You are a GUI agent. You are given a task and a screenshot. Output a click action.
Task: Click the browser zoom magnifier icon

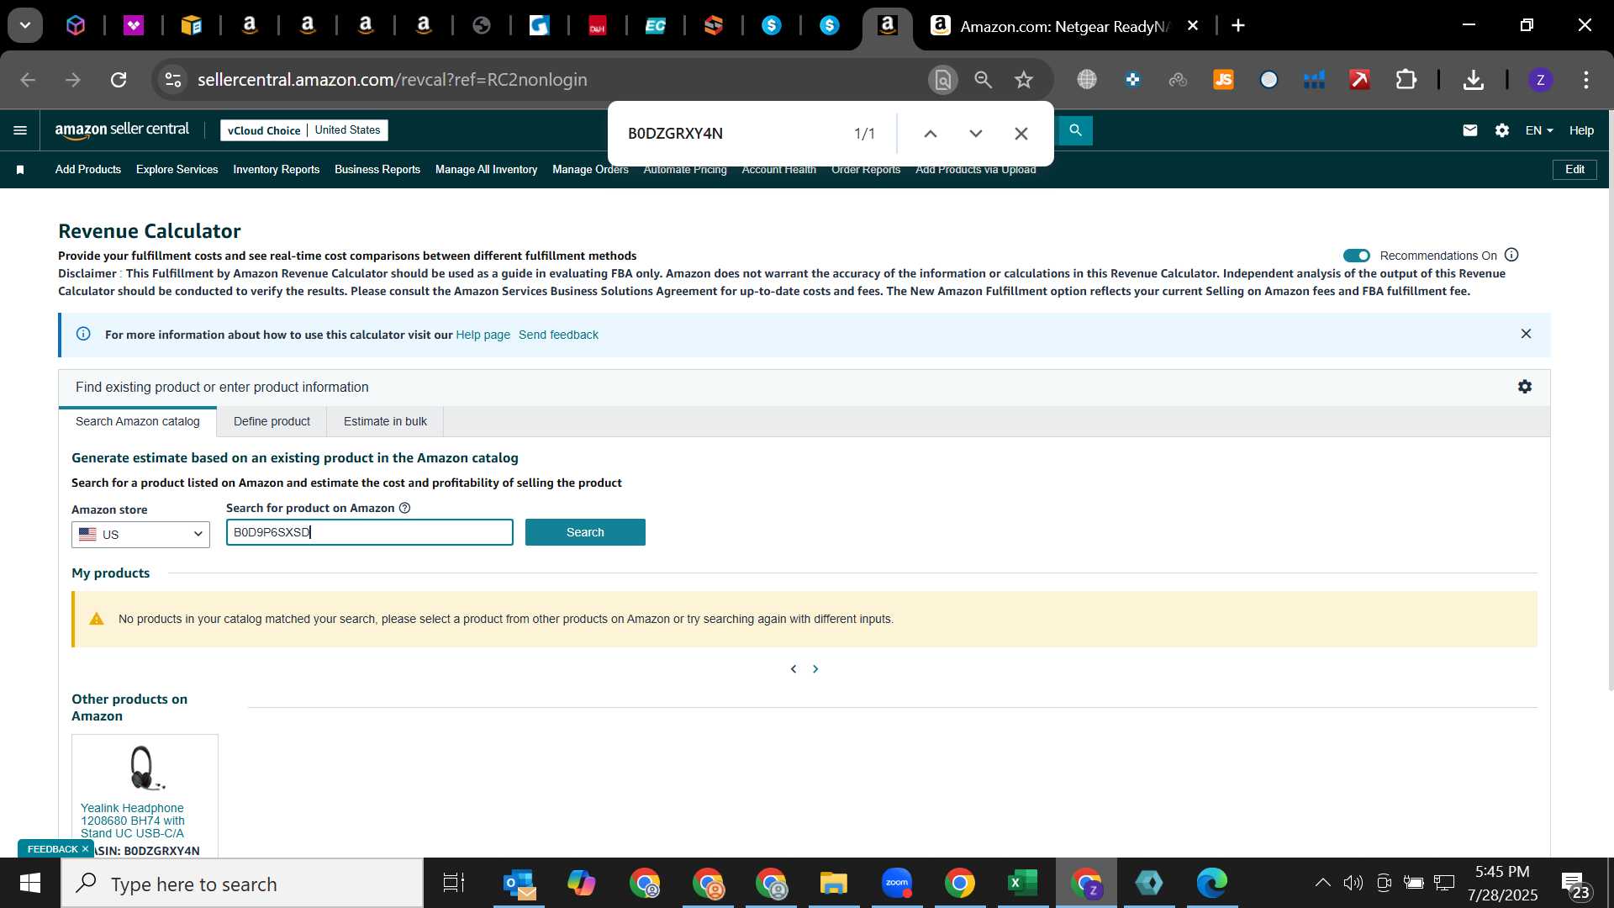[983, 80]
